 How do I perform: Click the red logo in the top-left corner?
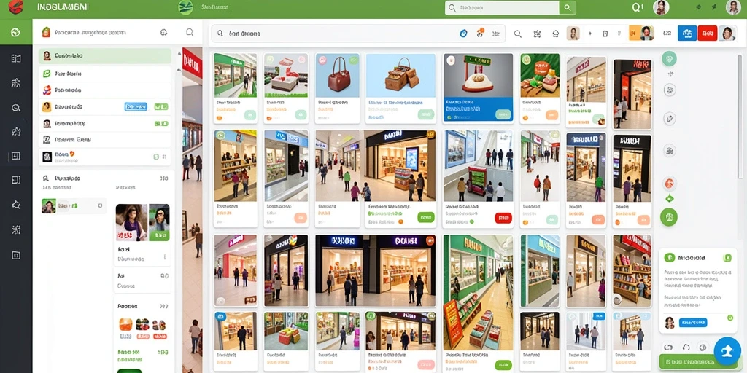(x=15, y=7)
